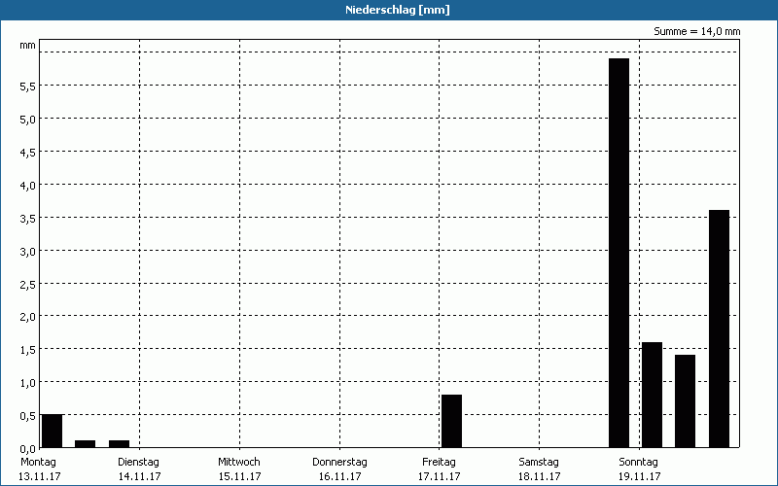Click the 1.6 mm bar just after the Sonntag gridline

tap(652, 395)
